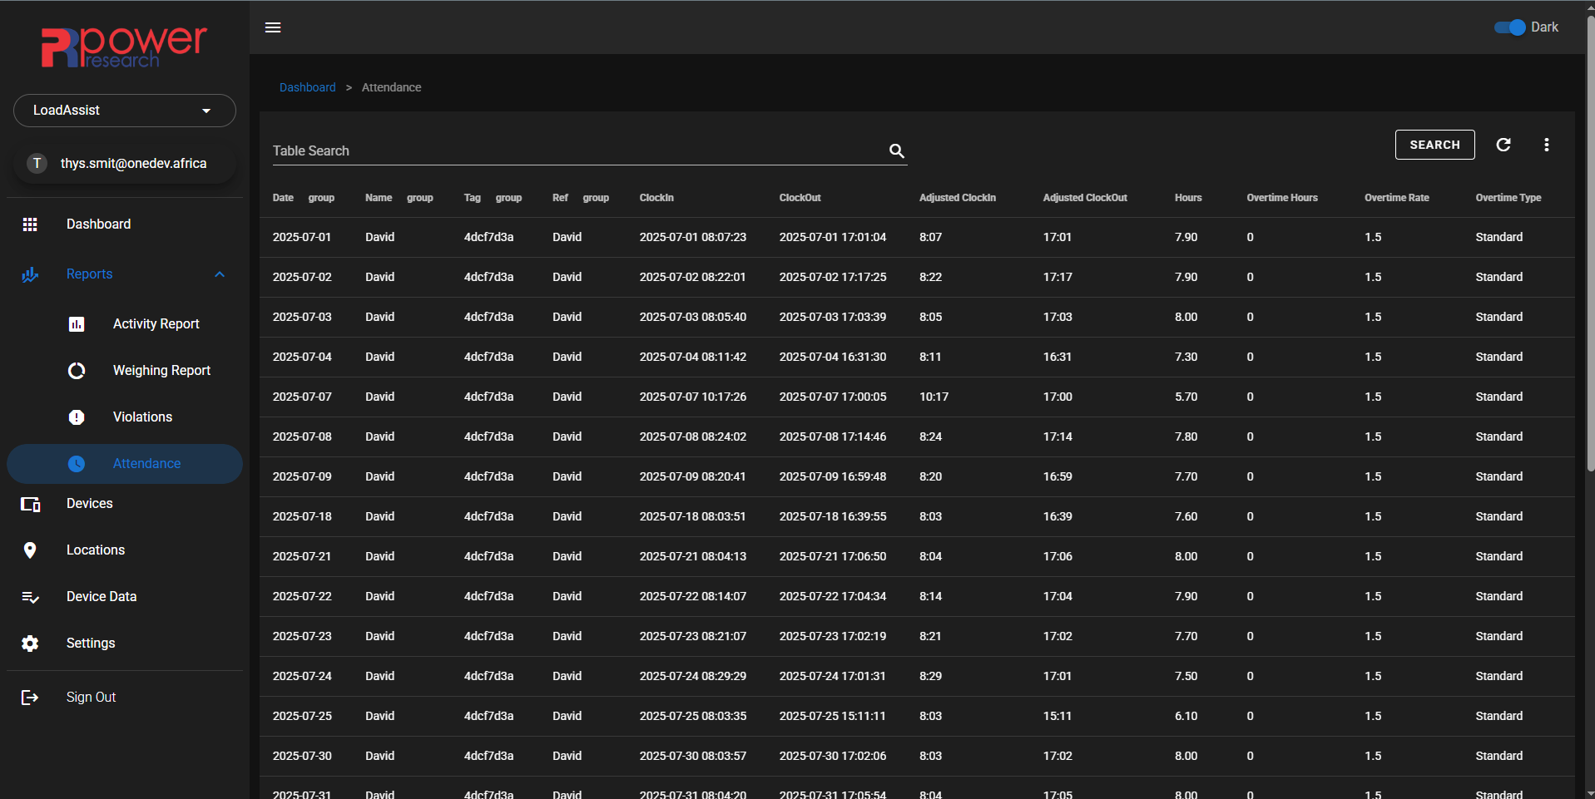1595x799 pixels.
Task: Group by the Ref column
Action: pyautogui.click(x=596, y=198)
